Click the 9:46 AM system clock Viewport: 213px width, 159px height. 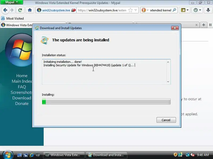[x=203, y=155]
